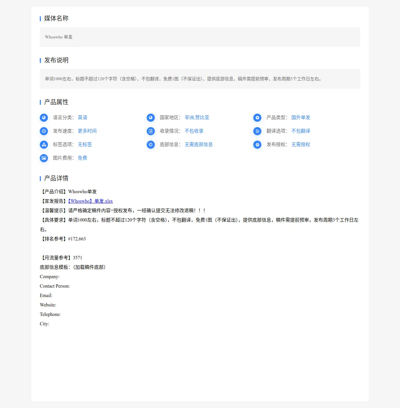The width and height of the screenshot is (400, 408).
Task: Click the 翻译选项 label
Action: tap(277, 131)
